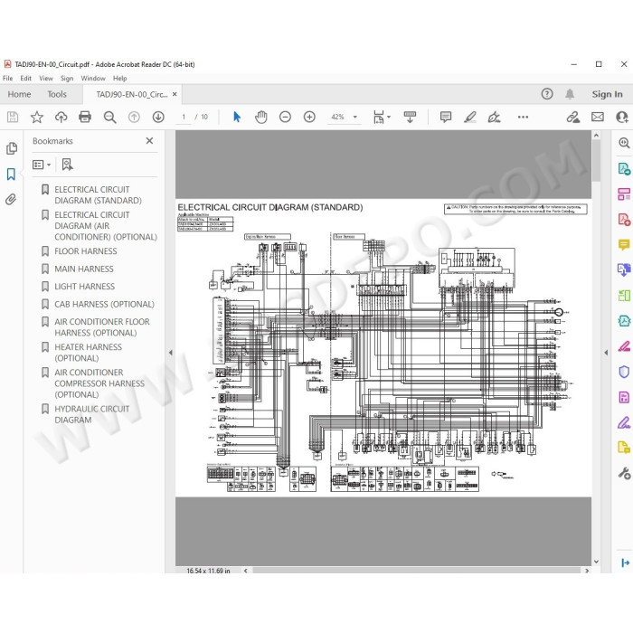
Task: Print the document
Action: 85,117
